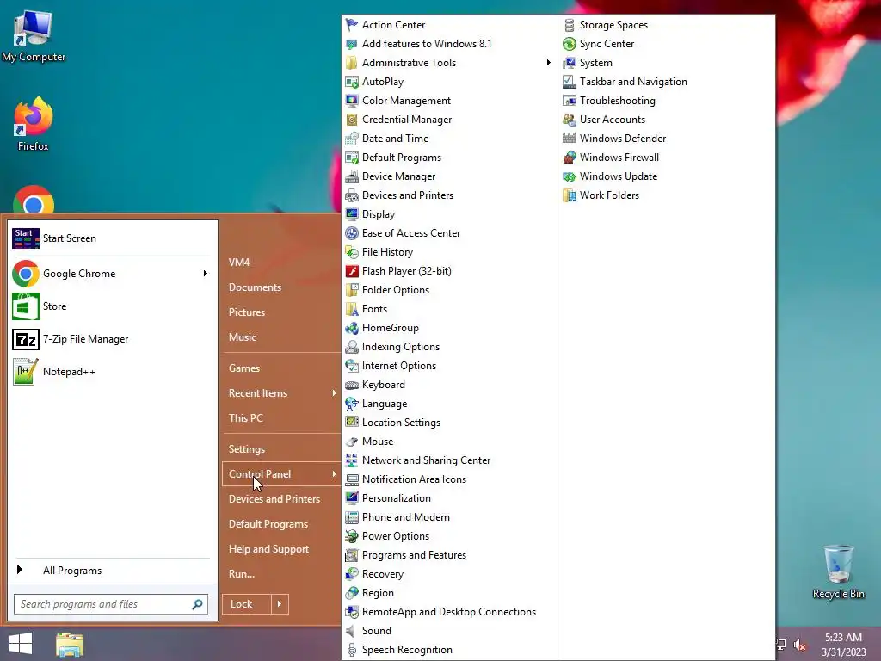The image size is (881, 661).
Task: Open Windows Defender item
Action: click(623, 139)
